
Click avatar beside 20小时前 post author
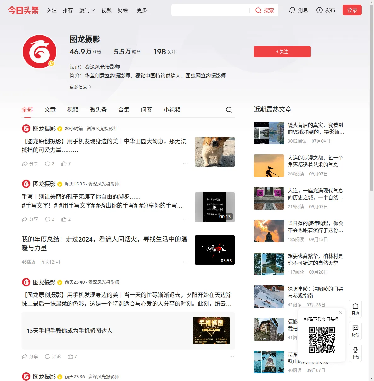pos(26,128)
